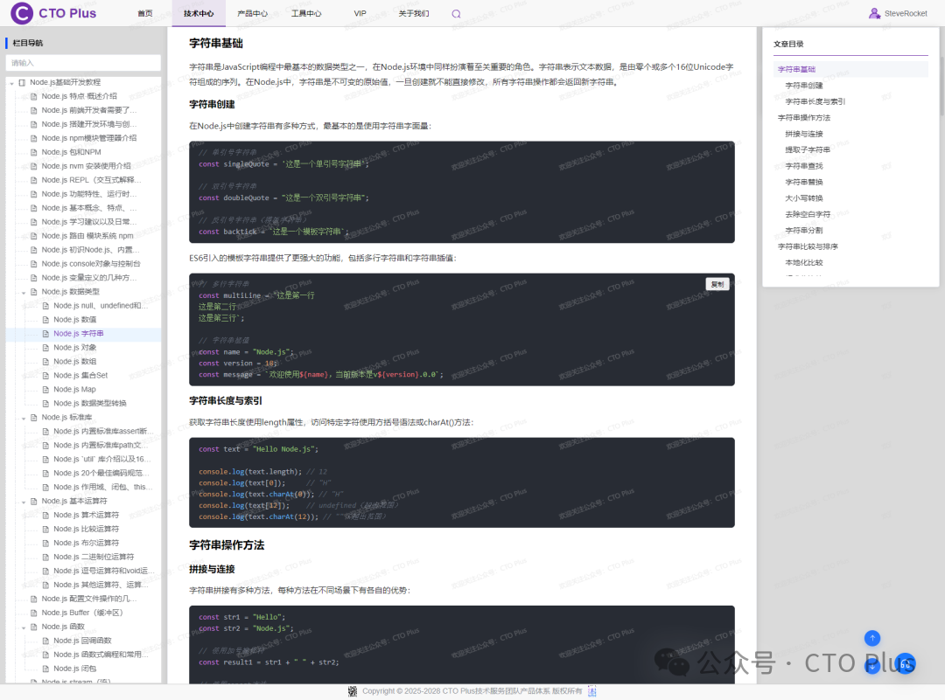Open the 工具中心 menu
The height and width of the screenshot is (700, 945).
[306, 13]
